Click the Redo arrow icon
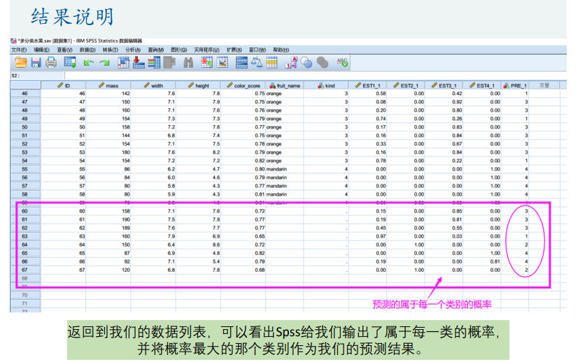Image resolution: width=578 pixels, height=362 pixels. click(x=105, y=63)
